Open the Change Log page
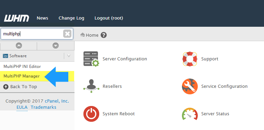The height and width of the screenshot is (130, 264). pyautogui.click(x=71, y=18)
